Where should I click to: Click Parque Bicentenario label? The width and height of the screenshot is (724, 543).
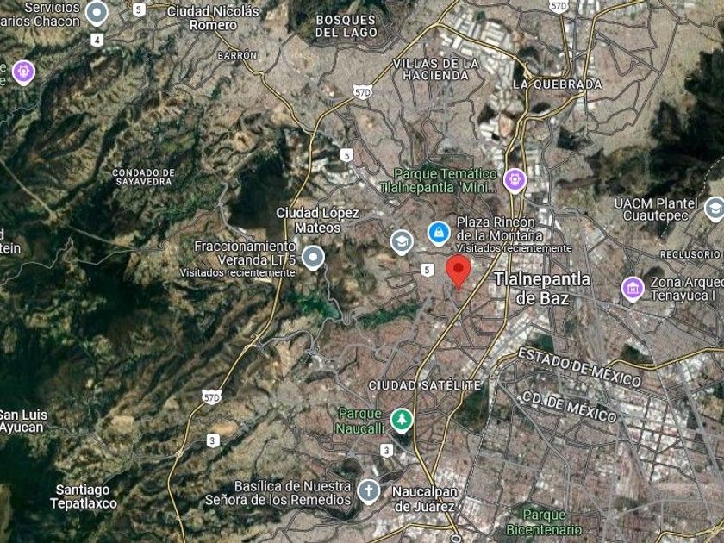point(544,522)
